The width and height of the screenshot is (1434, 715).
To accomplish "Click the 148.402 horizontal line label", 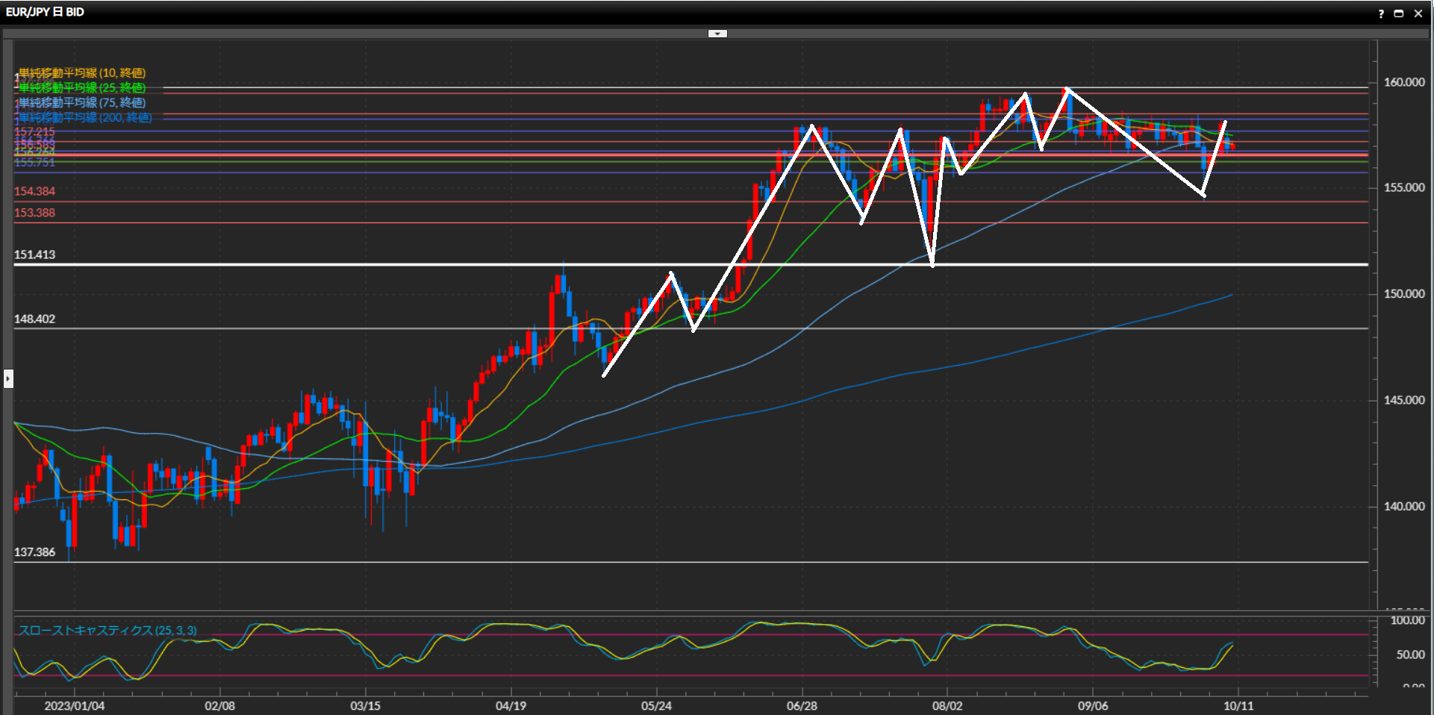I will (x=34, y=319).
